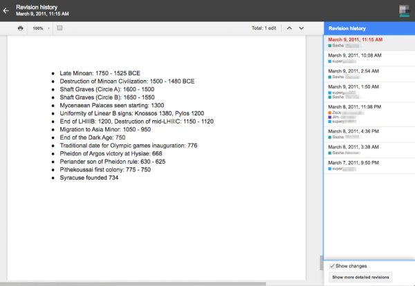
Task: Jump to previous edit with up chevron
Action: tap(289, 28)
